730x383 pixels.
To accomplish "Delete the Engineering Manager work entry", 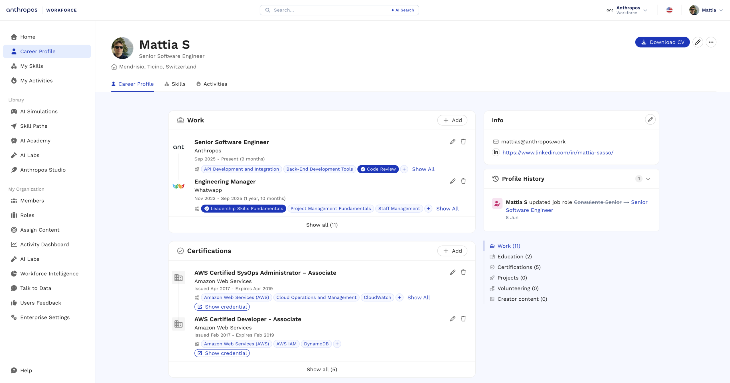I will pyautogui.click(x=463, y=181).
